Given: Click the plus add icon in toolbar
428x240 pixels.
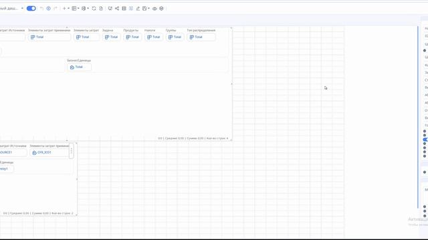Looking at the screenshot, I should click(x=64, y=9).
